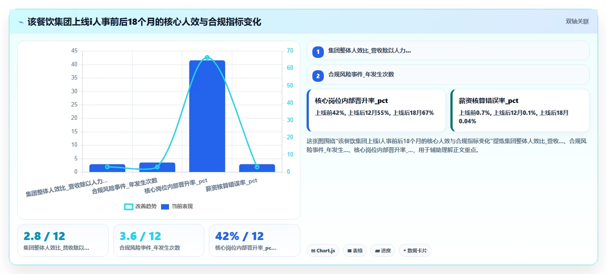The width and height of the screenshot is (607, 274).
Task: Click the 改善趋势 cyan legend swatch
Action: pos(129,206)
